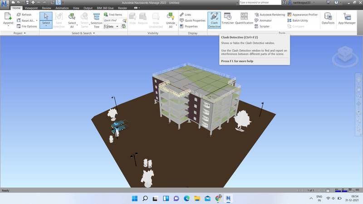Screen dimensions: 363x204
Task: Select the Zoom Window tool in navigation bar
Action: coord(358,96)
